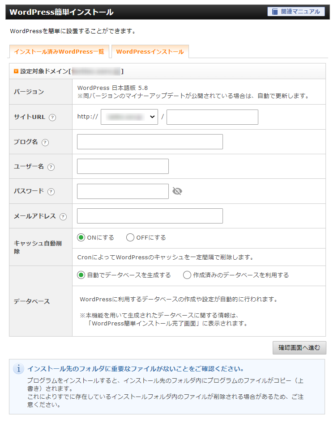Image resolution: width=334 pixels, height=422 pixels.
Task: Focus the ブログ名 text field
Action: (x=150, y=142)
